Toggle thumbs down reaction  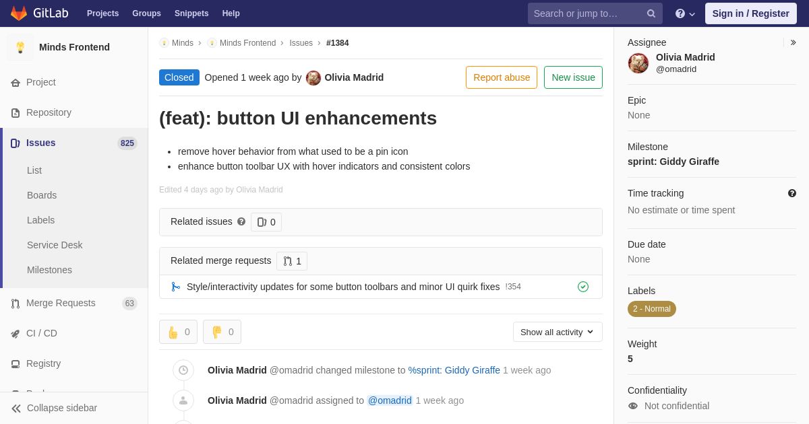pos(222,332)
